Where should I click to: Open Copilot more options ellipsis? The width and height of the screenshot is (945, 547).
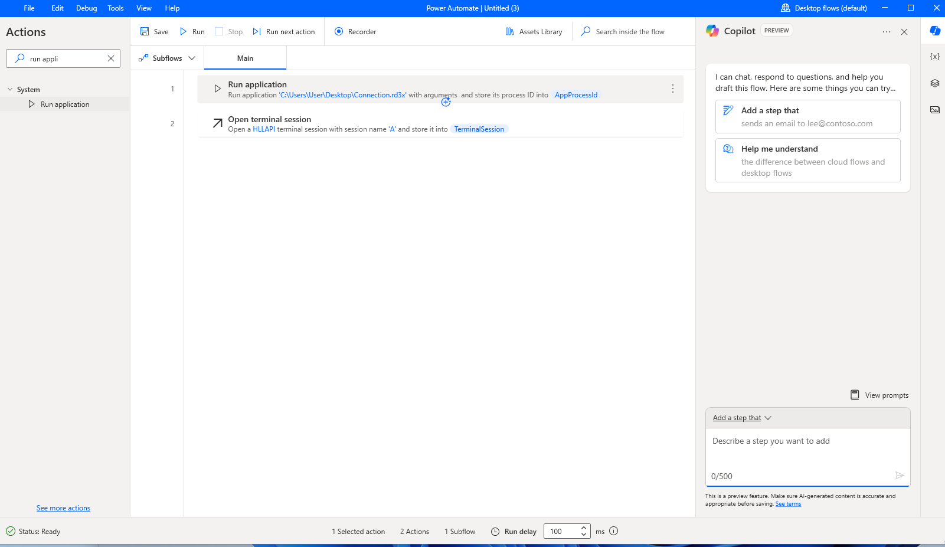[887, 32]
